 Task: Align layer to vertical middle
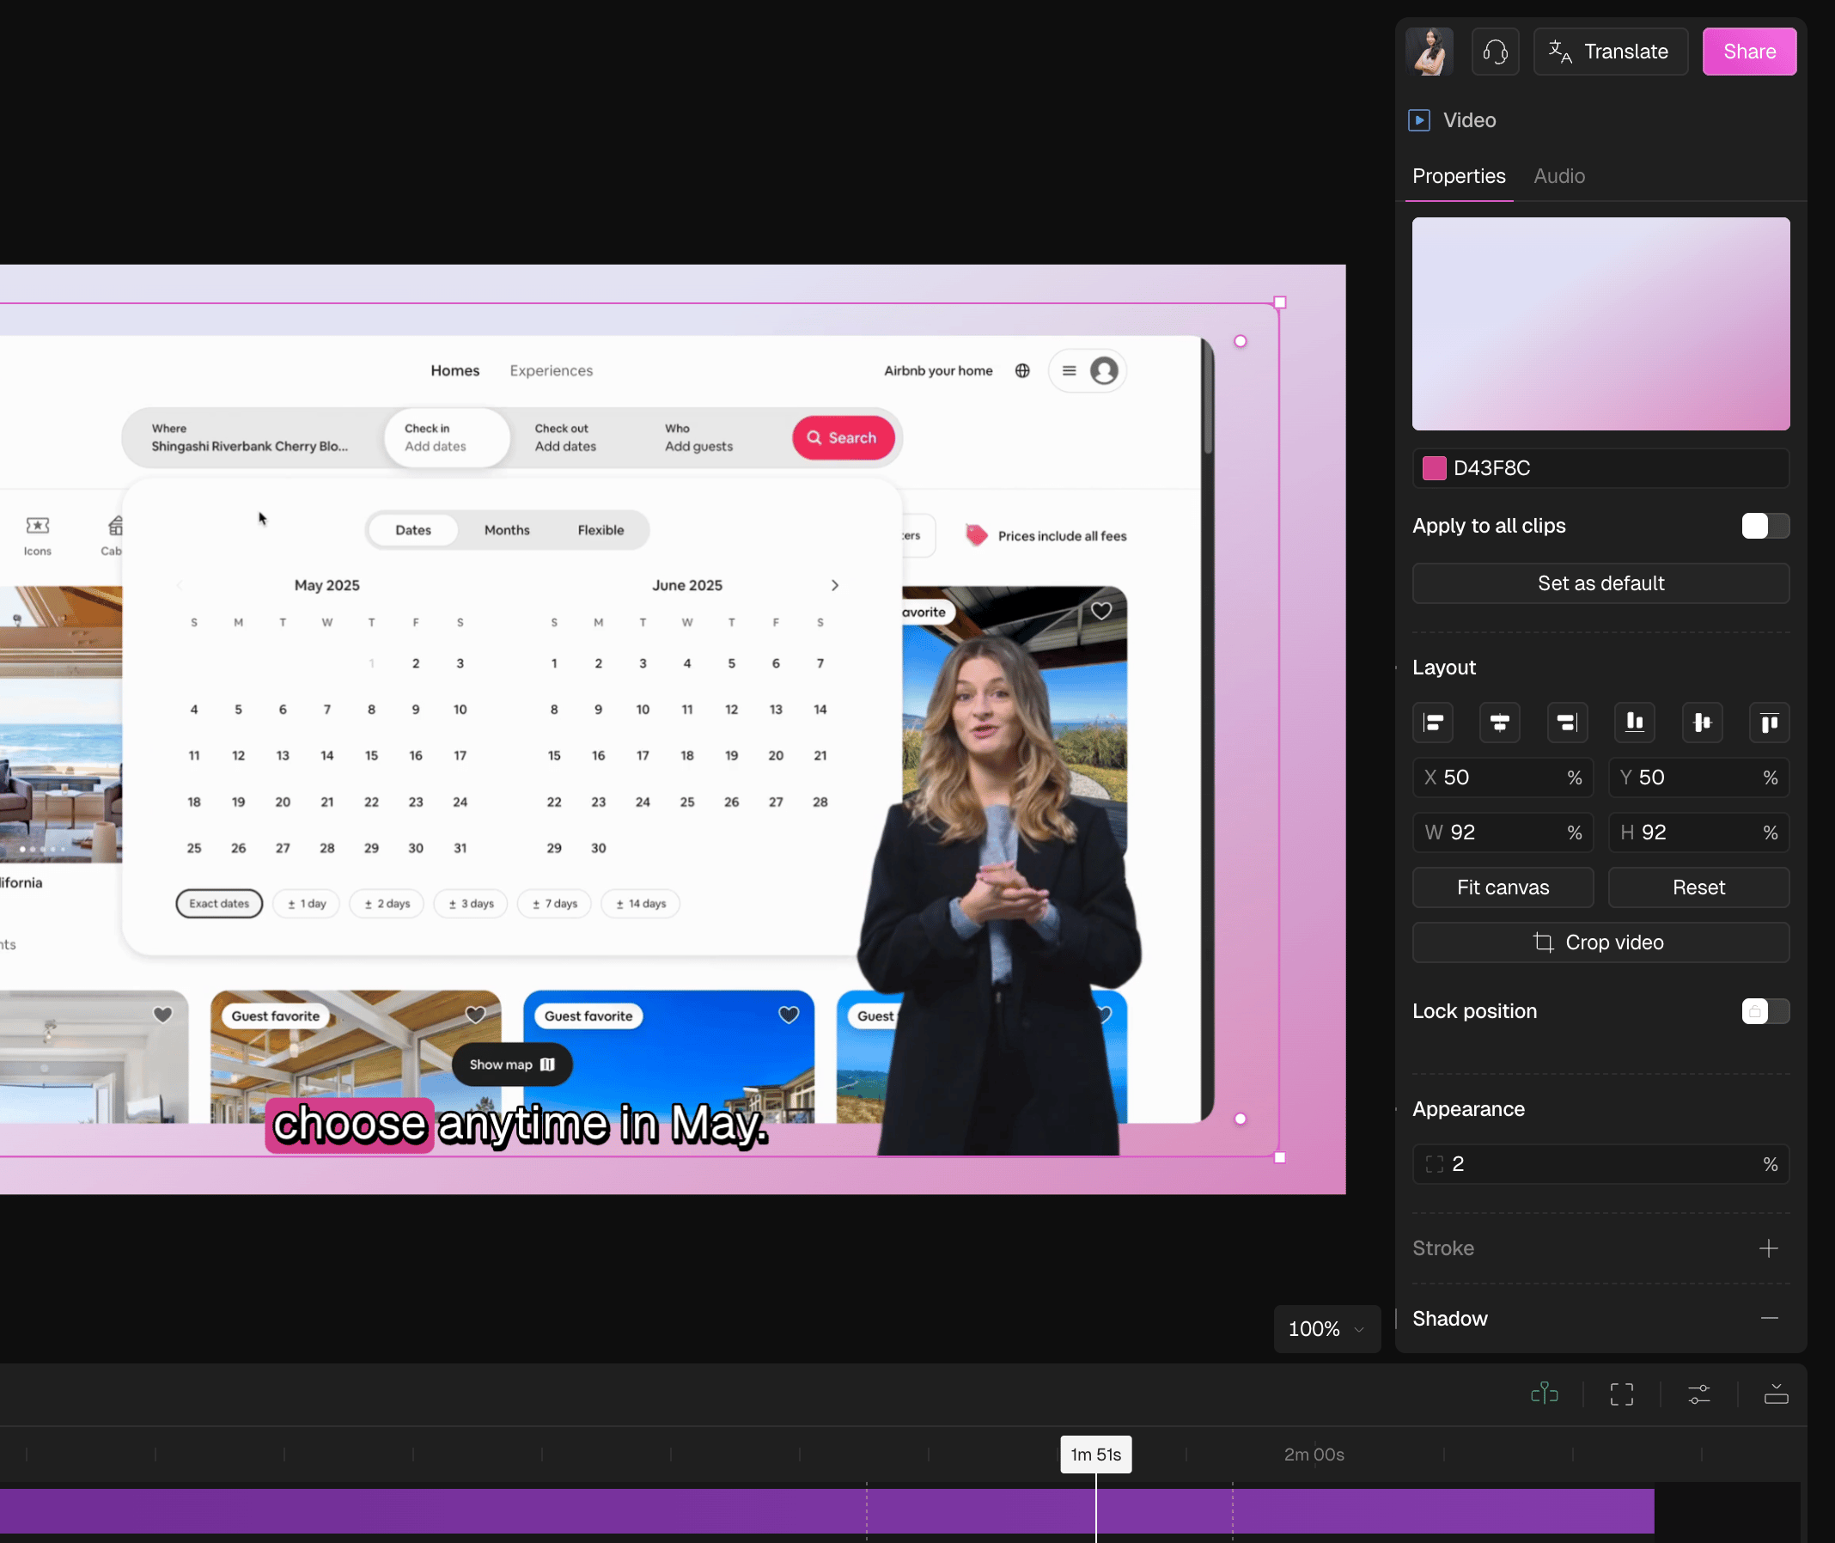pos(1701,723)
